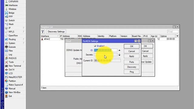Click the OpenFlow sidebar icon

pos(6,36)
